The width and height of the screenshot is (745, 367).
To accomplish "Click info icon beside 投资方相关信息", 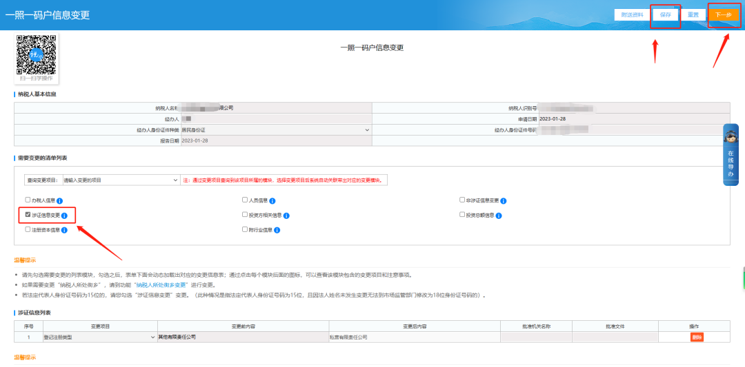I will [286, 216].
